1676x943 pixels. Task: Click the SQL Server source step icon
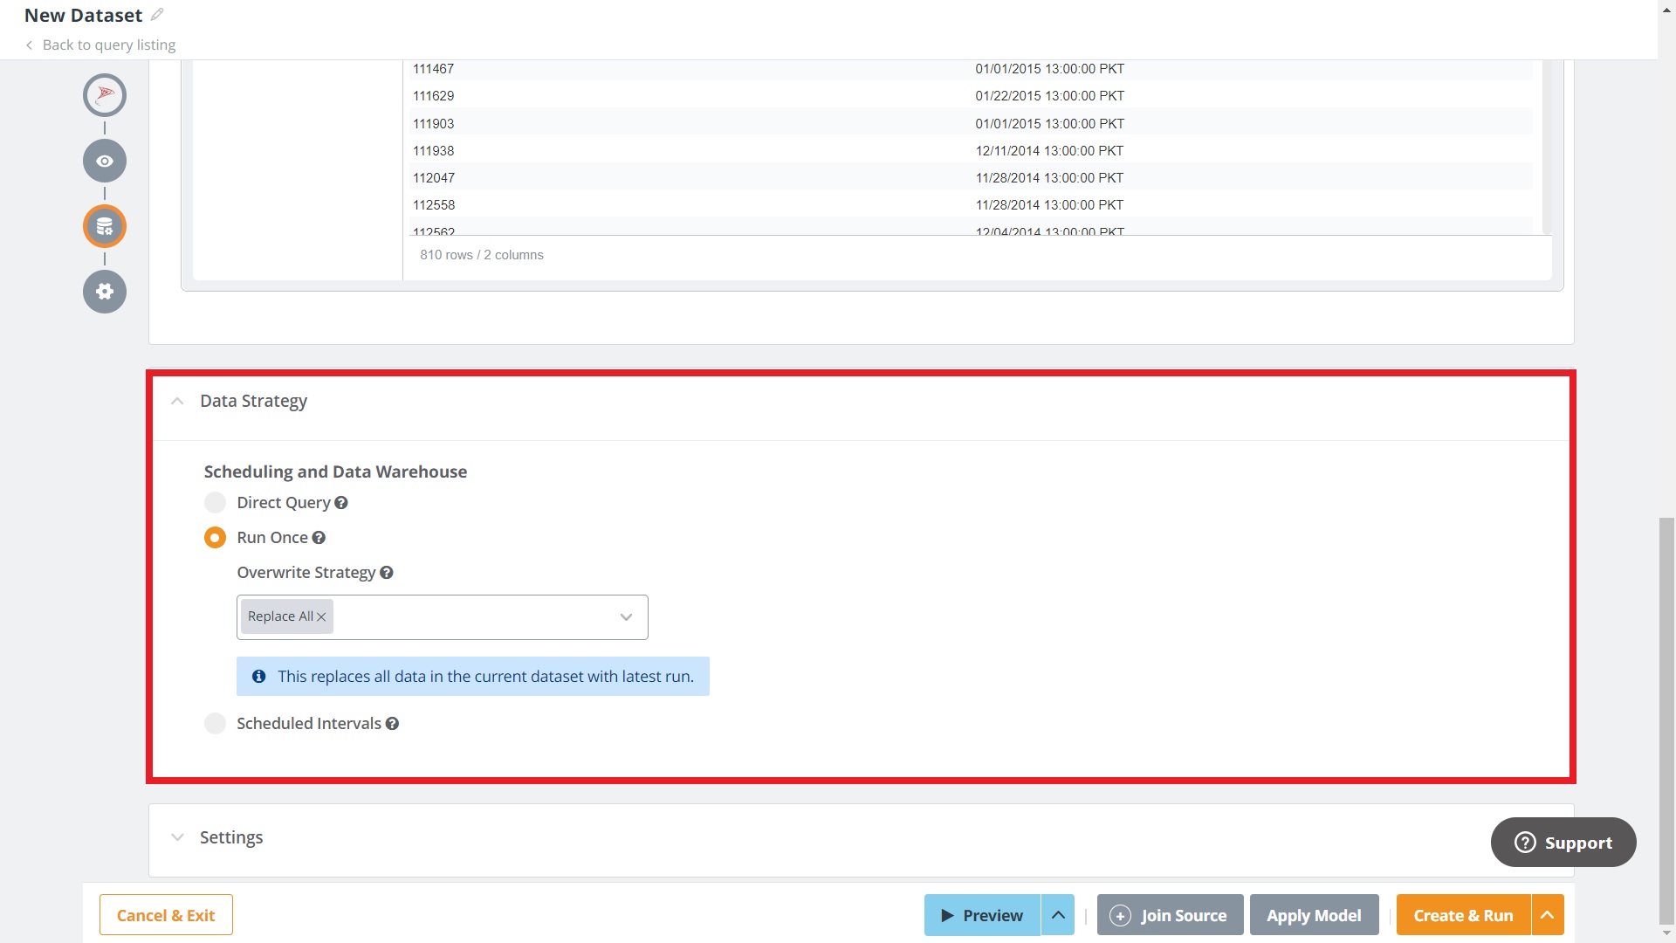[x=105, y=95]
